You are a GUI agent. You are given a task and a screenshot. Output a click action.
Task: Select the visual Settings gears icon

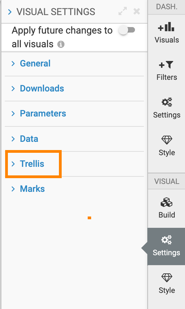point(166,240)
